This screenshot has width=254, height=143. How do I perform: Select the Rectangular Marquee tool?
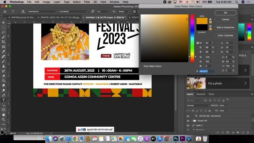point(3,27)
